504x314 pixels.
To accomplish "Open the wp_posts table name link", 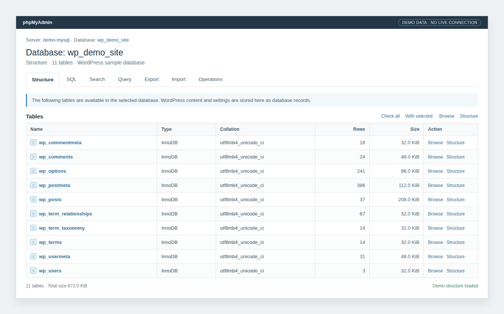I will 50,199.
